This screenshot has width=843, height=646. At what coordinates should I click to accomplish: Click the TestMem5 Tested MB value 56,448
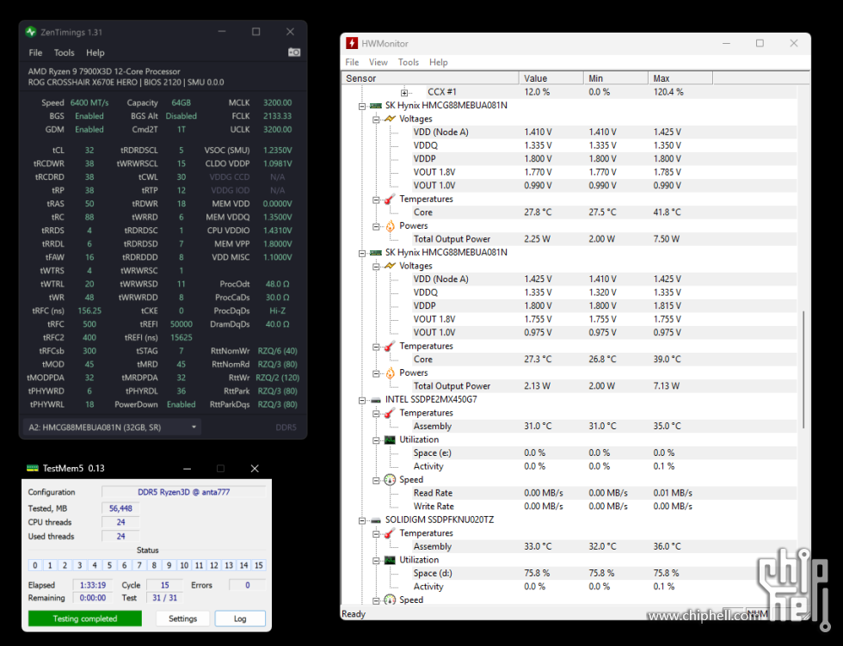(x=120, y=508)
